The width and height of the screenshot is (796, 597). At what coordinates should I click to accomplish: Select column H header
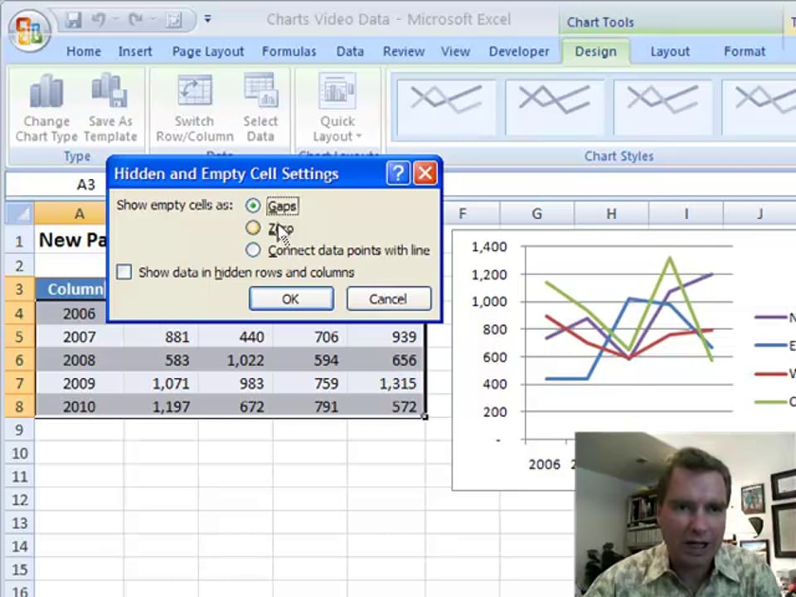[x=611, y=214]
